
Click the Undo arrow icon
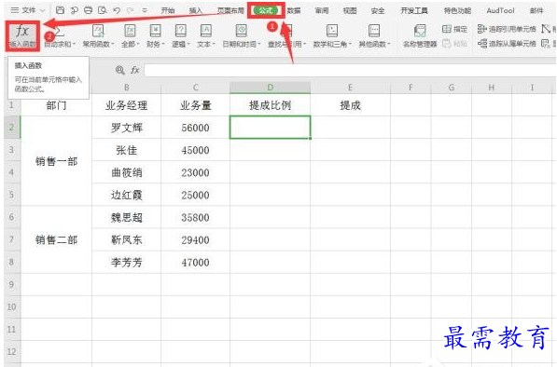point(117,10)
